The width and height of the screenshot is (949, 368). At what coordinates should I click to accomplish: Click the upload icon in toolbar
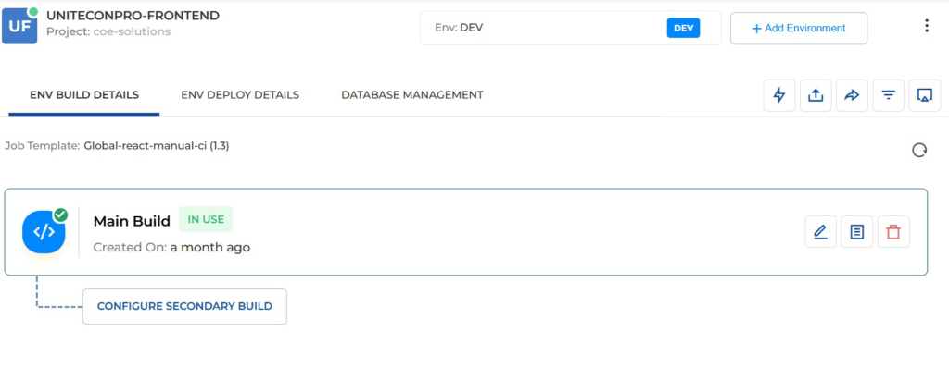tap(816, 95)
